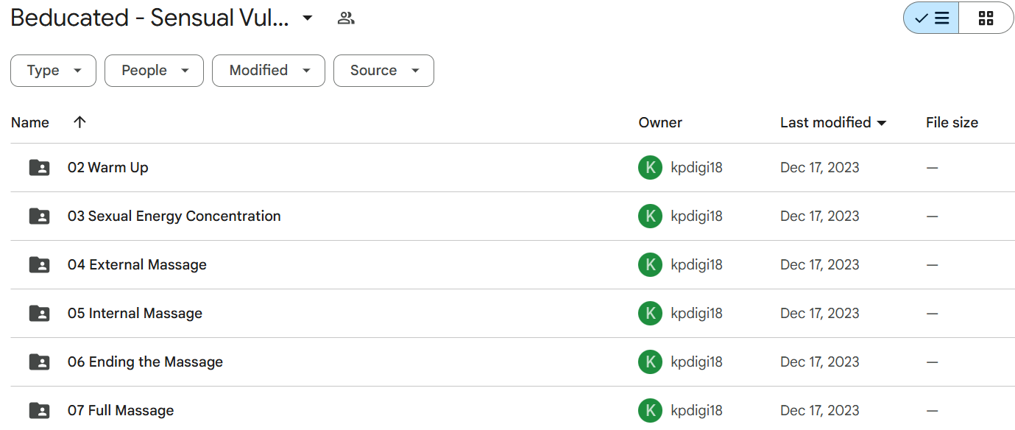This screenshot has height=430, width=1015.
Task: Click the 03 Sexual Energy Concentration folder icon
Action: (x=39, y=216)
